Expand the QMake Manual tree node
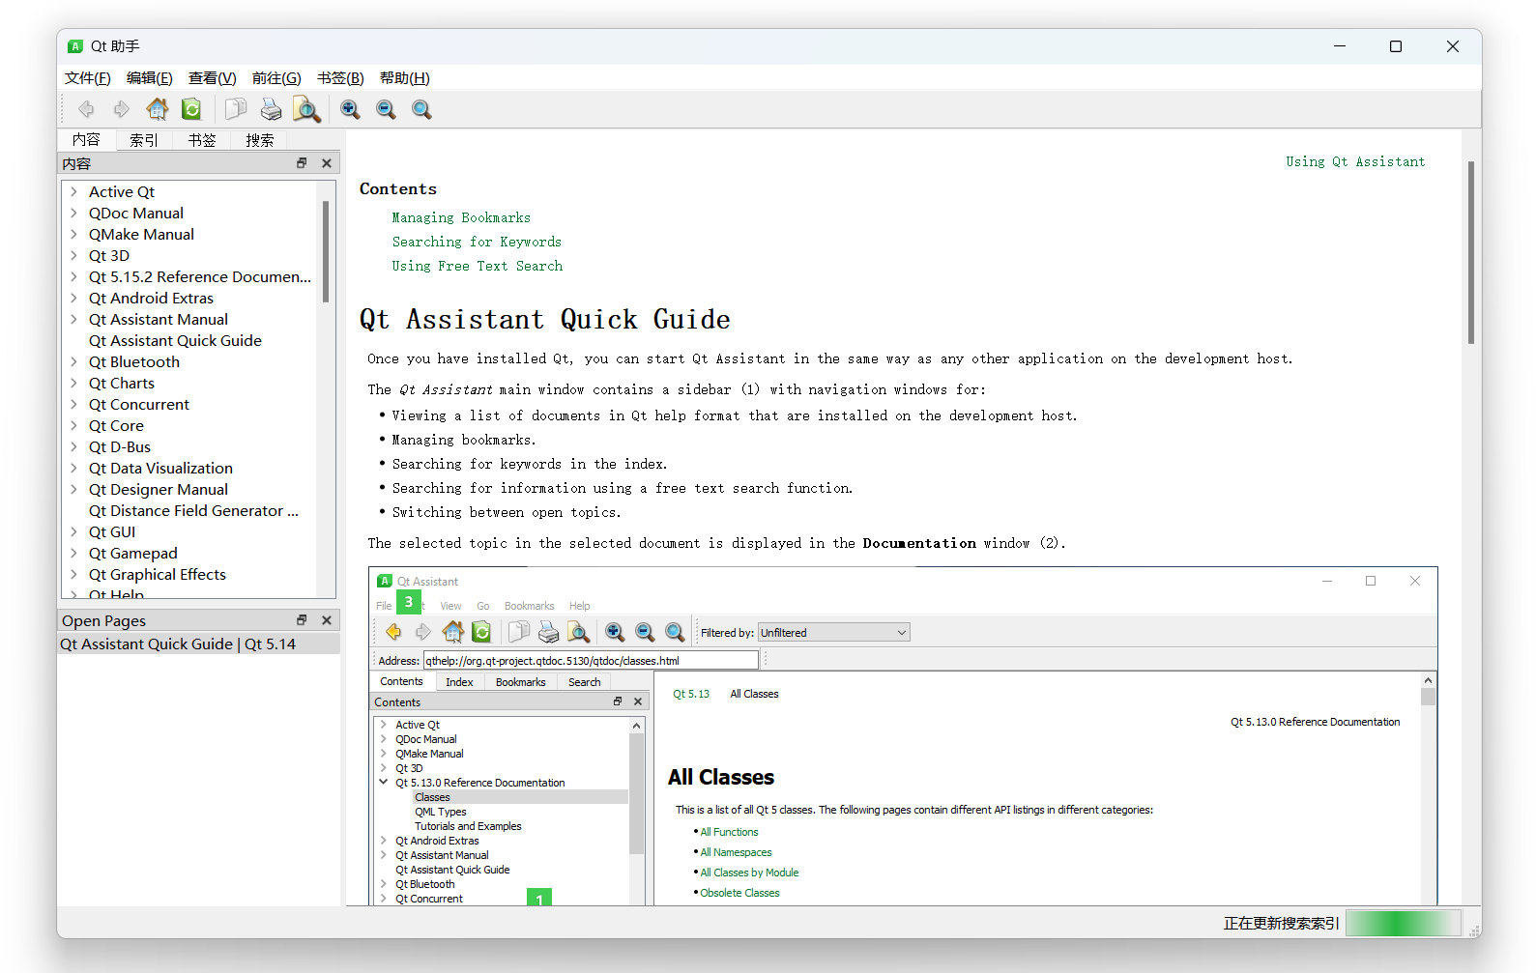Viewport: 1536px width, 973px height. [x=73, y=234]
